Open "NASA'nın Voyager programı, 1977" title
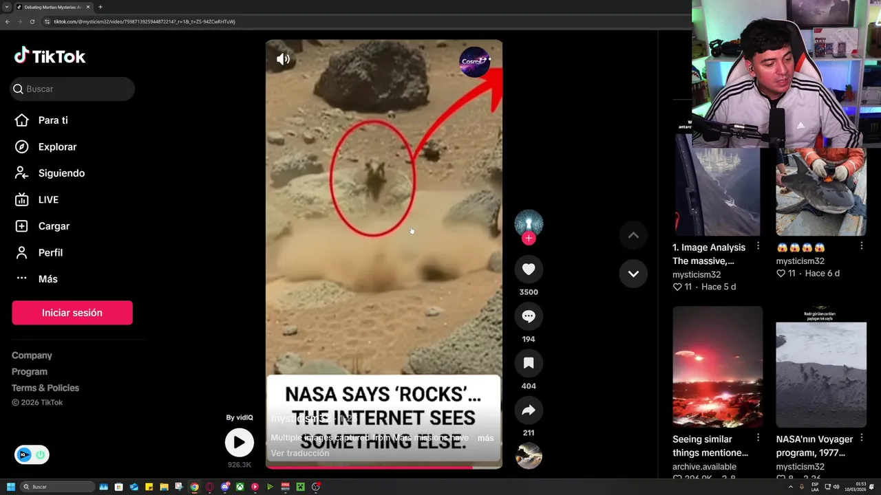Viewport: 881px width, 495px height. [814, 446]
